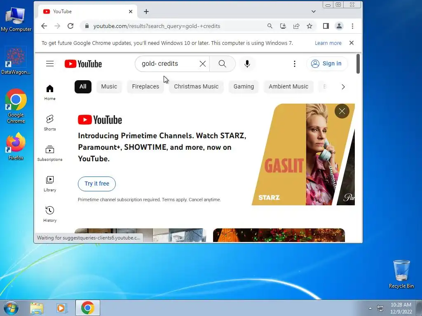422x316 pixels.
Task: Click the 'Introducing Primetime Channels' headline text
Action: point(162,147)
